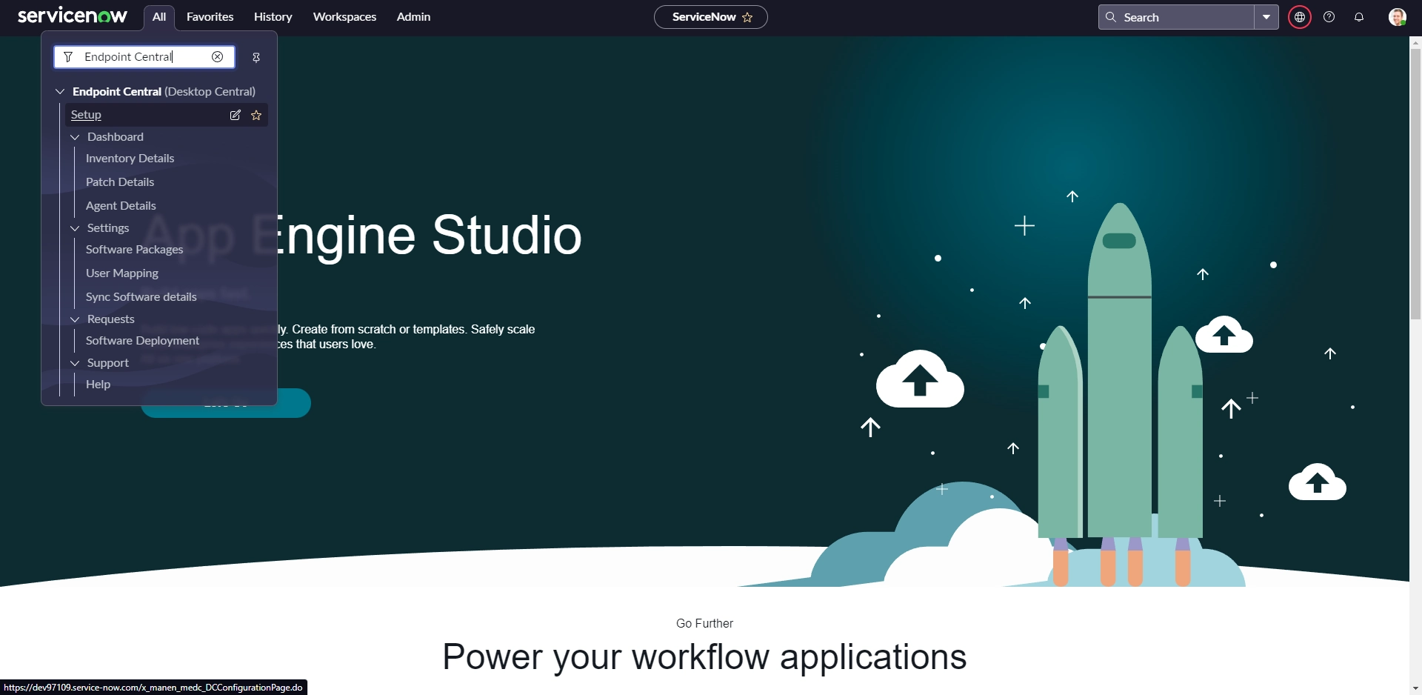
Task: Open the search scope dropdown arrow
Action: coord(1266,17)
